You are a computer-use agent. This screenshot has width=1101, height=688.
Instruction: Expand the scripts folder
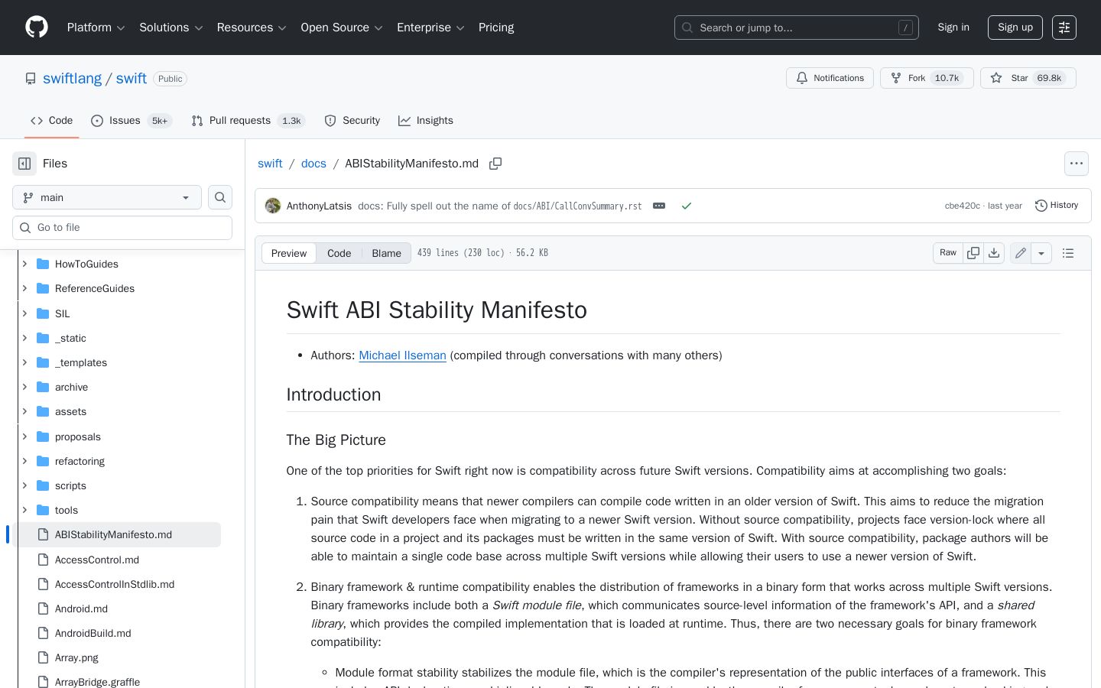[24, 485]
